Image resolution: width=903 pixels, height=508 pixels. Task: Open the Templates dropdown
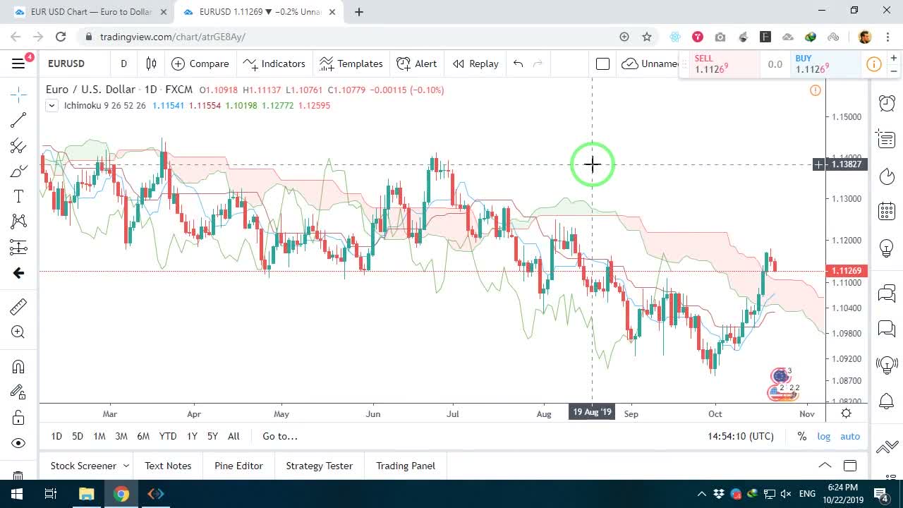(351, 64)
